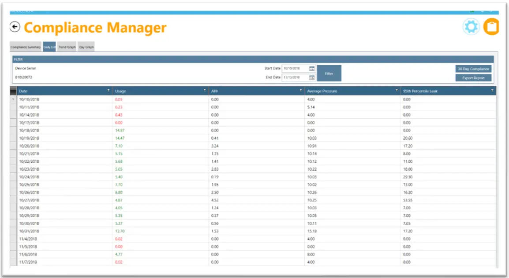Open the 95th Percentile Leak filter icon
The height and width of the screenshot is (278, 509).
(492, 91)
